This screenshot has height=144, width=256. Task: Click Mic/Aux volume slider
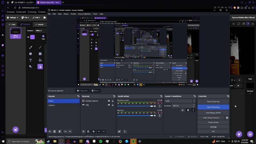tap(135, 116)
